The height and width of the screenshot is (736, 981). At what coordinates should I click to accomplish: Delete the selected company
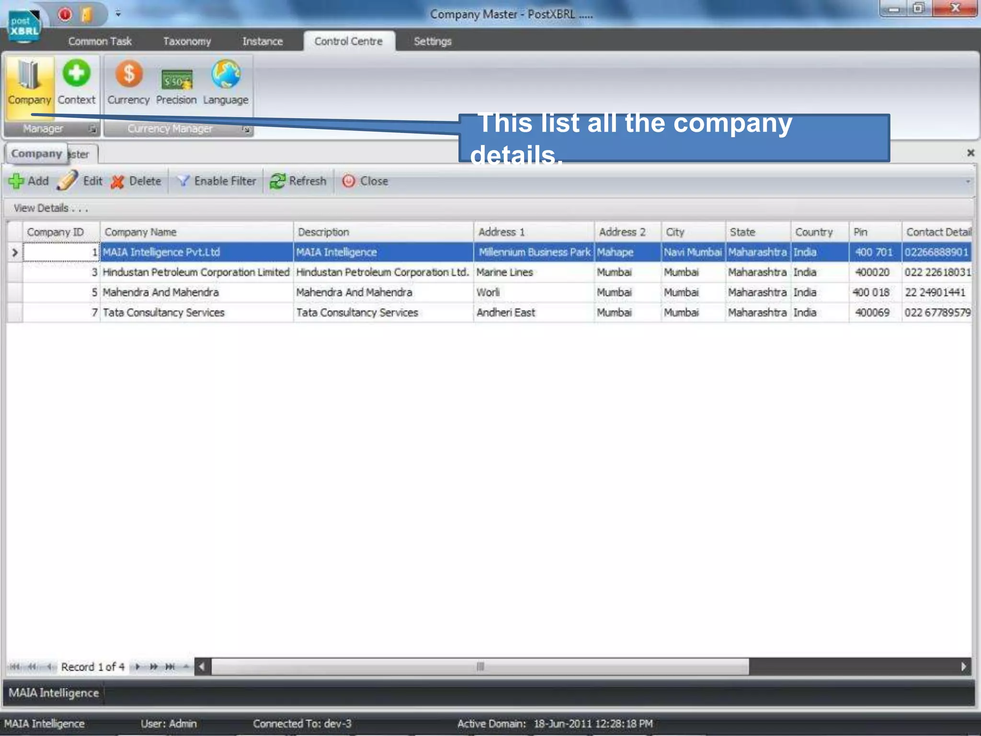tap(136, 181)
